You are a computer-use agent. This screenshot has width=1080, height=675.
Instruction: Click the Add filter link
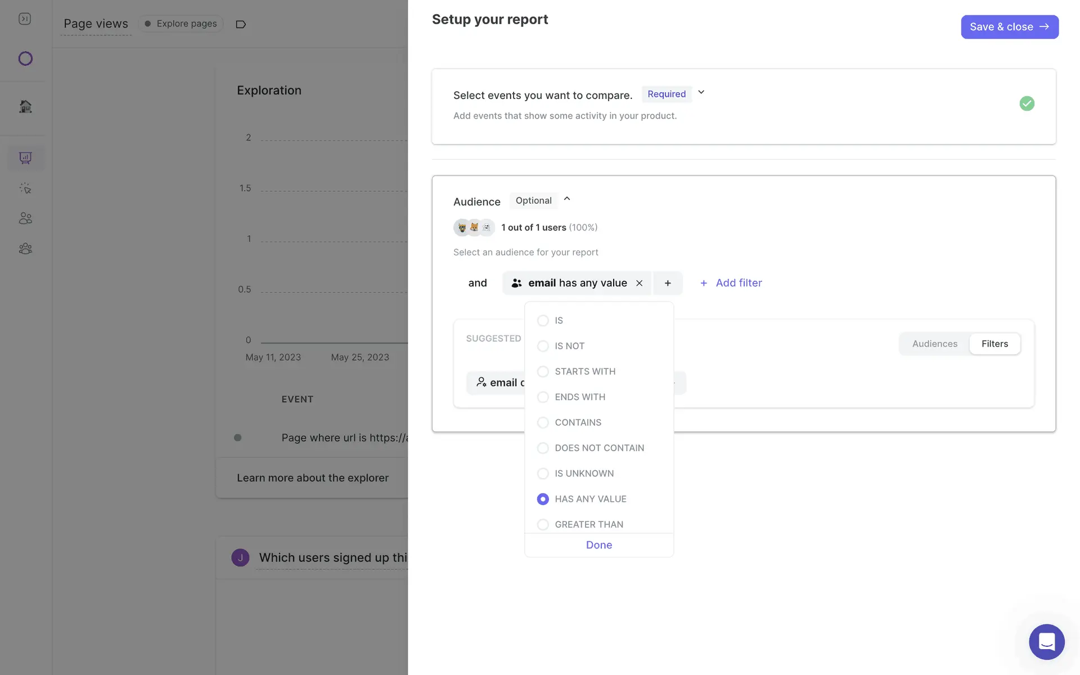click(731, 283)
